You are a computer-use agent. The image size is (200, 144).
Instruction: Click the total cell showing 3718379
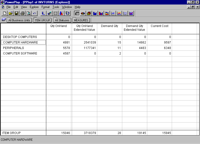click(x=84, y=133)
